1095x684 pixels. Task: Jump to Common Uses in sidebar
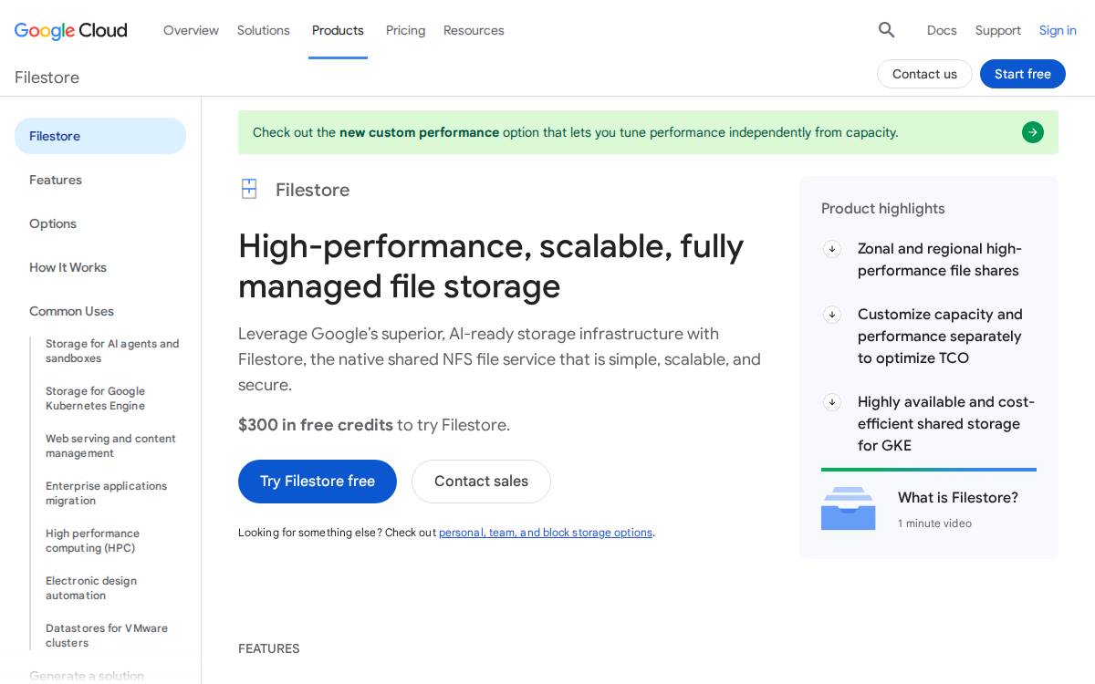[x=71, y=311]
